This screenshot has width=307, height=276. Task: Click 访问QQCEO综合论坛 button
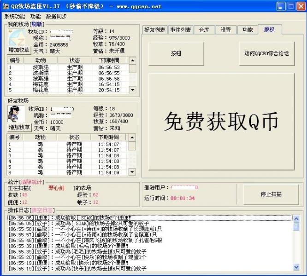[267, 53]
